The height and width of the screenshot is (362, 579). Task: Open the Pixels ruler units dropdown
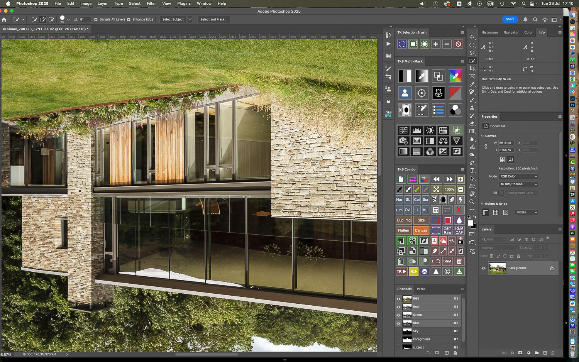click(527, 212)
